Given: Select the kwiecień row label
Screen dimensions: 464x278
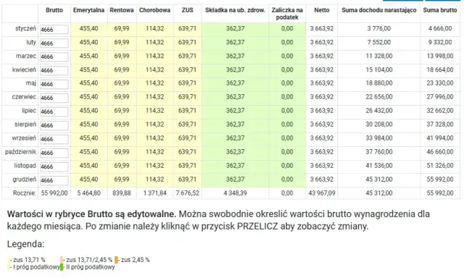Looking at the screenshot, I should pyautogui.click(x=24, y=69).
